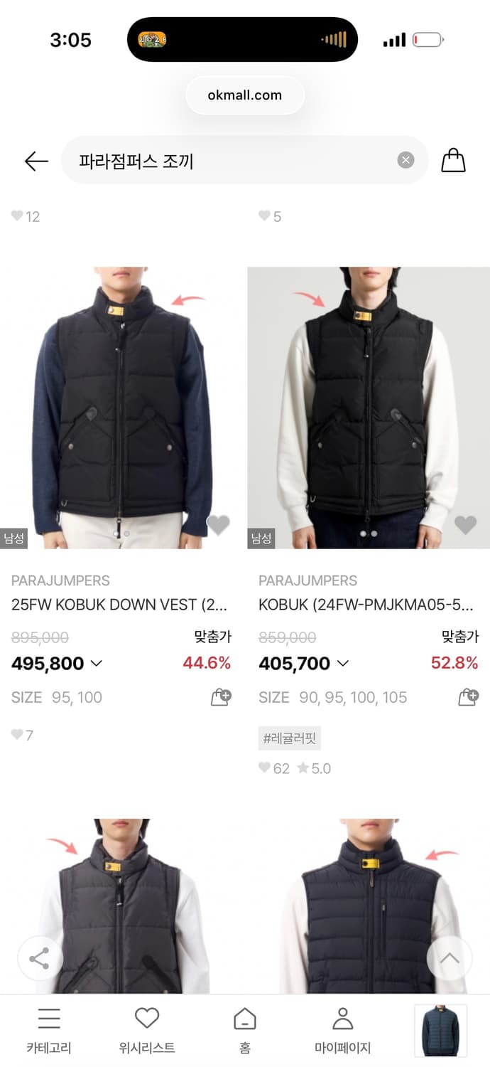Select the #레귤러핏 hashtag tag
This screenshot has height=1067, width=490.
pyautogui.click(x=290, y=738)
